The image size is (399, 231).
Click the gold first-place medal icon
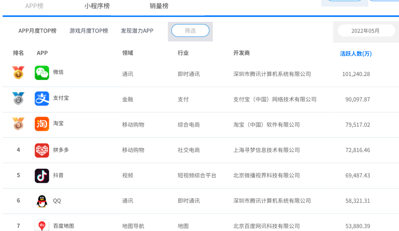click(18, 73)
